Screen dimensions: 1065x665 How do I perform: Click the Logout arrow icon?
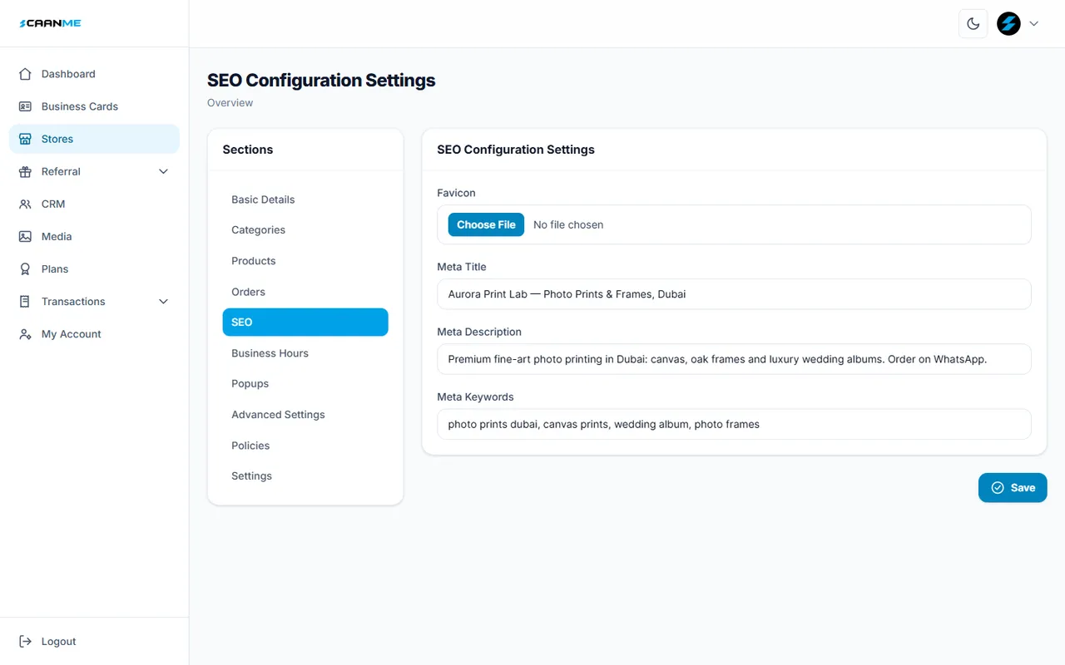(x=25, y=641)
